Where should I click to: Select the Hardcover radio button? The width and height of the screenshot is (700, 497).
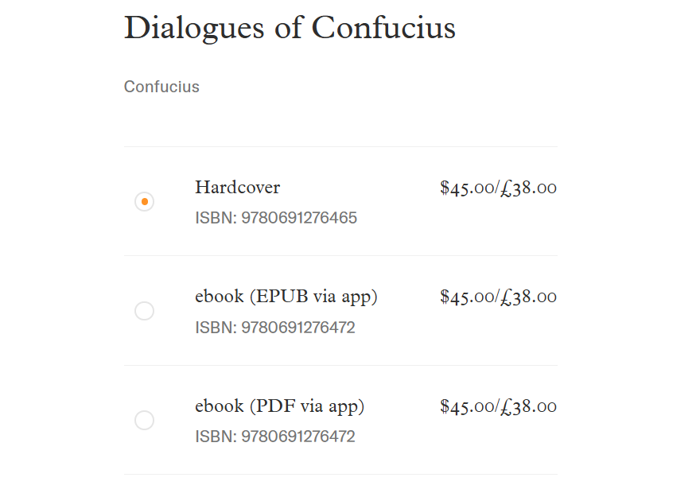point(144,202)
